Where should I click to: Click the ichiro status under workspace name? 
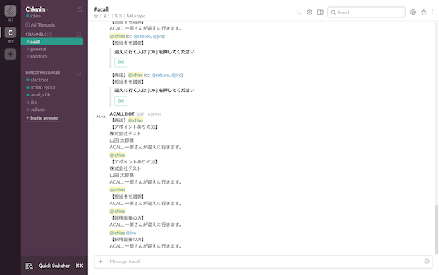coord(33,16)
